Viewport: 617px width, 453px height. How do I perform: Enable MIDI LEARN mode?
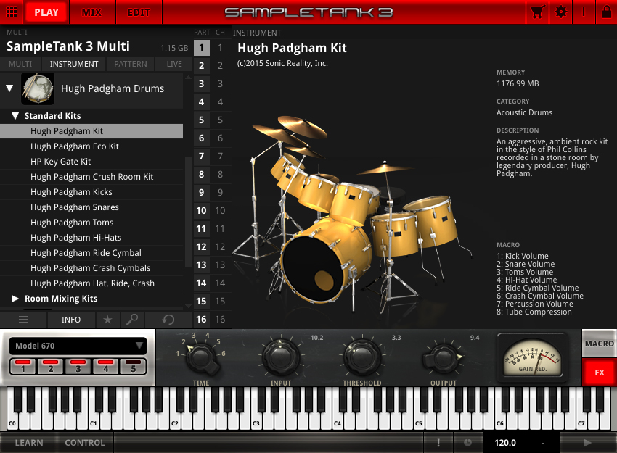(x=29, y=442)
